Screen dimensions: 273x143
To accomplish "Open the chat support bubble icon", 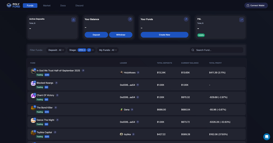I will (x=266, y=136).
